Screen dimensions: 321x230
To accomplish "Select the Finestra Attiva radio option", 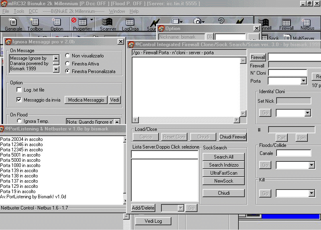I will [x=67, y=63].
